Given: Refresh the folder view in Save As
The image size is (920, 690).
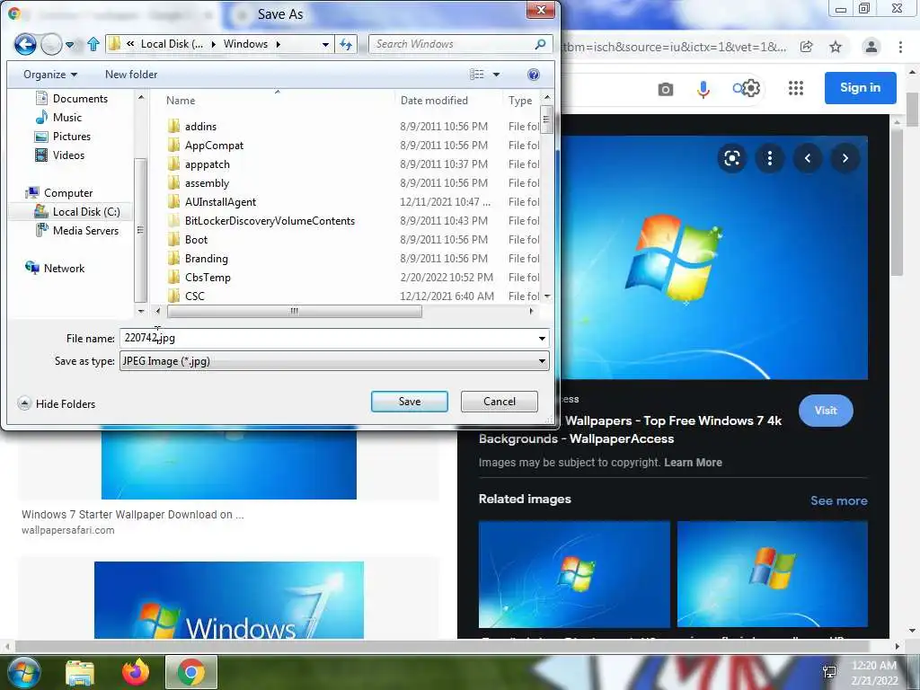Looking at the screenshot, I should pos(346,44).
